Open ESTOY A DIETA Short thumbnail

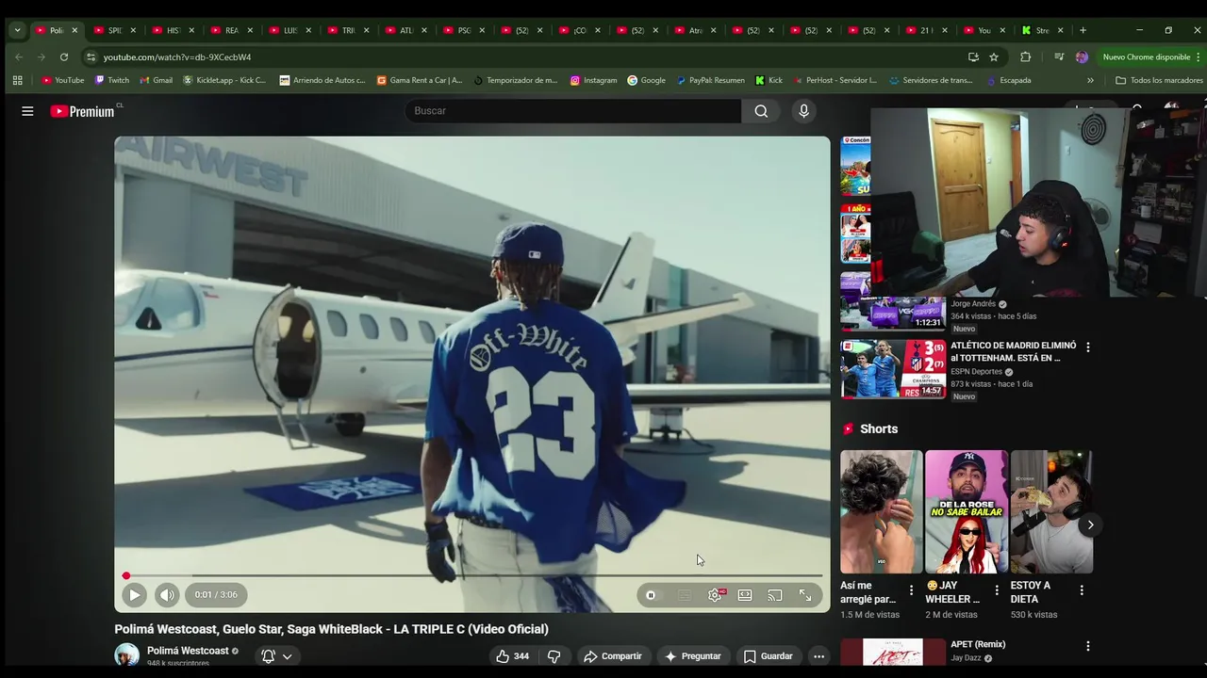tap(1051, 511)
